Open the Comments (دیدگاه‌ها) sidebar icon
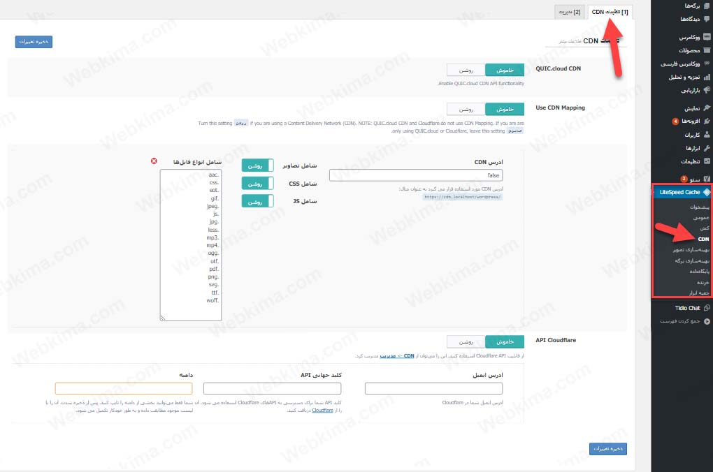 pos(707,19)
